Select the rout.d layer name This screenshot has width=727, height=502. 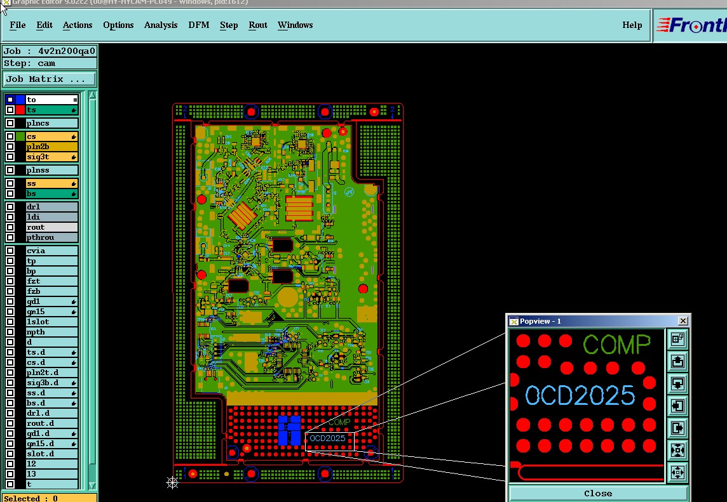(51, 423)
